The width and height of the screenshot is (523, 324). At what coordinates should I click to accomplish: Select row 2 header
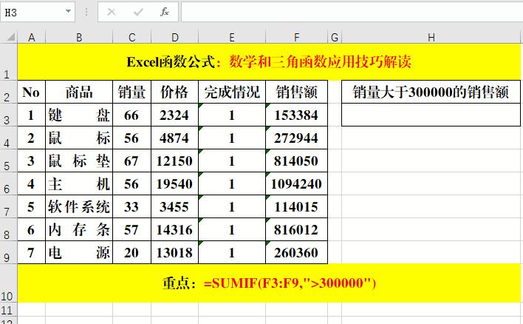pyautogui.click(x=8, y=92)
